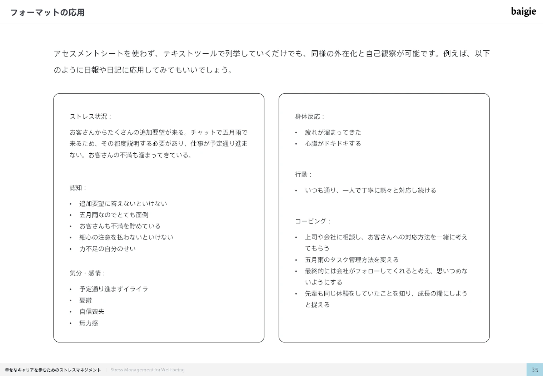This screenshot has height=376, width=543.
Task: Click the heading 認知：
Action: click(x=79, y=188)
